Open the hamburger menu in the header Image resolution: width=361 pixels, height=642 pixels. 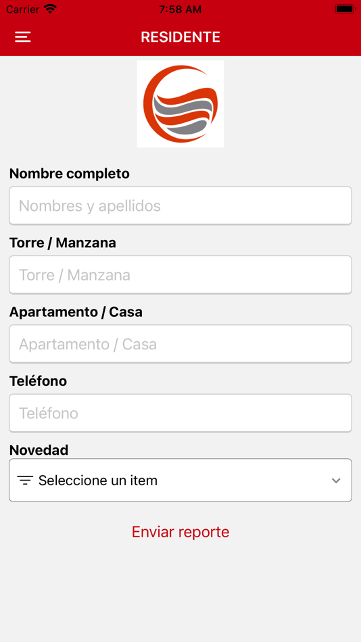23,37
